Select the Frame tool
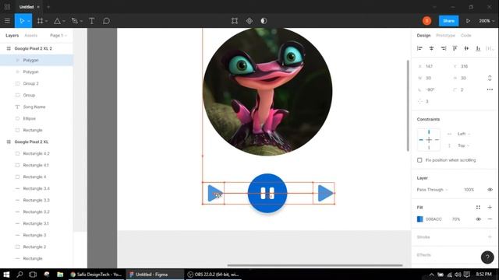This screenshot has width=499, height=280. pyautogui.click(x=40, y=21)
